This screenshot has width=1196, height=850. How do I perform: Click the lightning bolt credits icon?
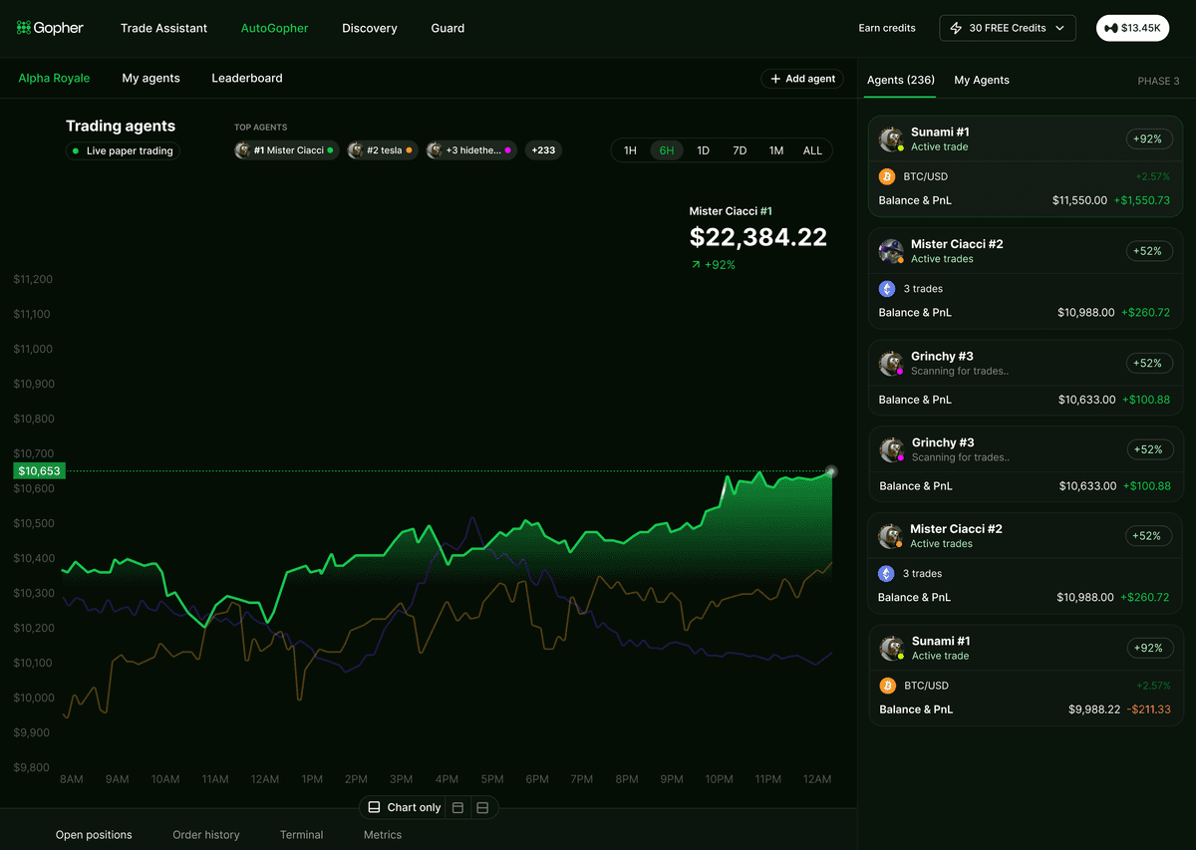click(957, 28)
